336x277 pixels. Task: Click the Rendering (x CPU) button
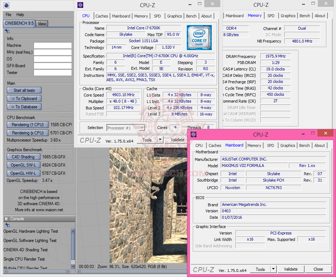click(28, 133)
